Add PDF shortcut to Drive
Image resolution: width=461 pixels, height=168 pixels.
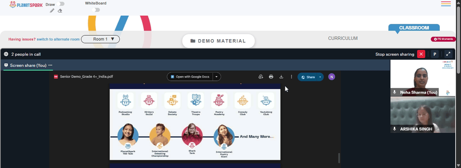260,77
